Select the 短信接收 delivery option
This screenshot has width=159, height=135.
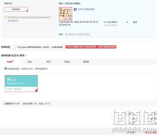(16, 9)
